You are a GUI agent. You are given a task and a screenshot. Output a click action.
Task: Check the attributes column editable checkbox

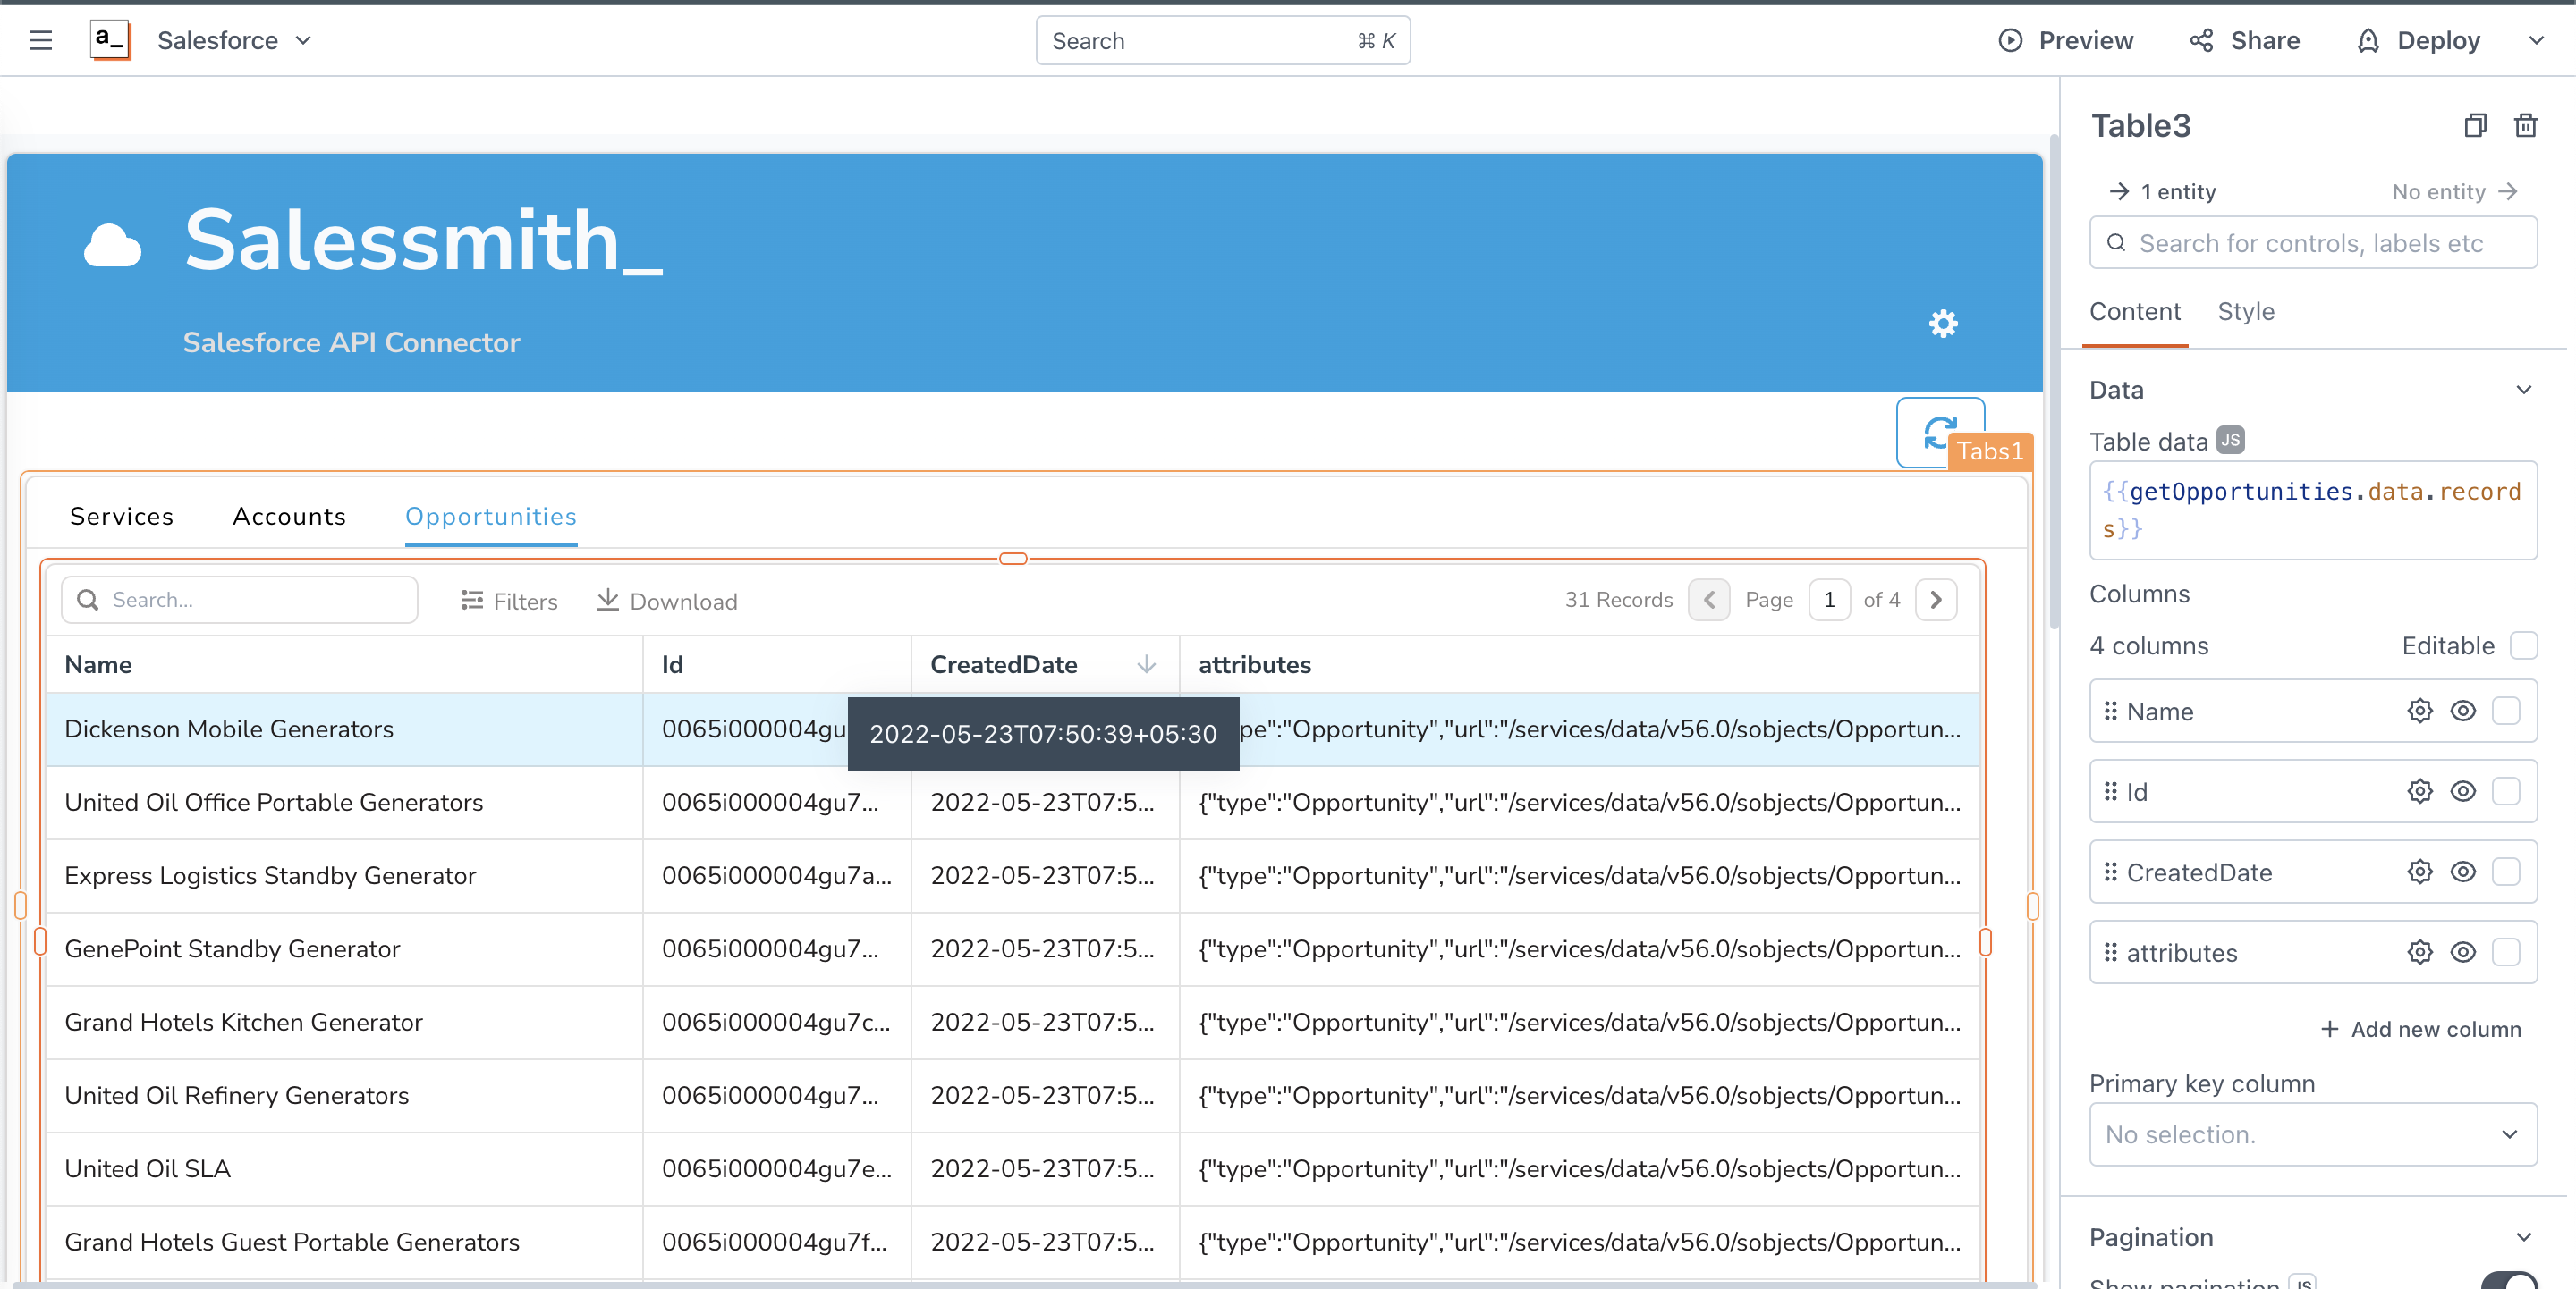tap(2506, 952)
